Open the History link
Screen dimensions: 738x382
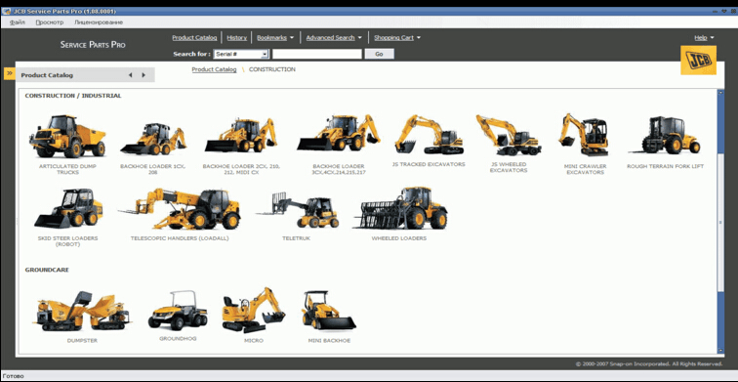pyautogui.click(x=237, y=38)
